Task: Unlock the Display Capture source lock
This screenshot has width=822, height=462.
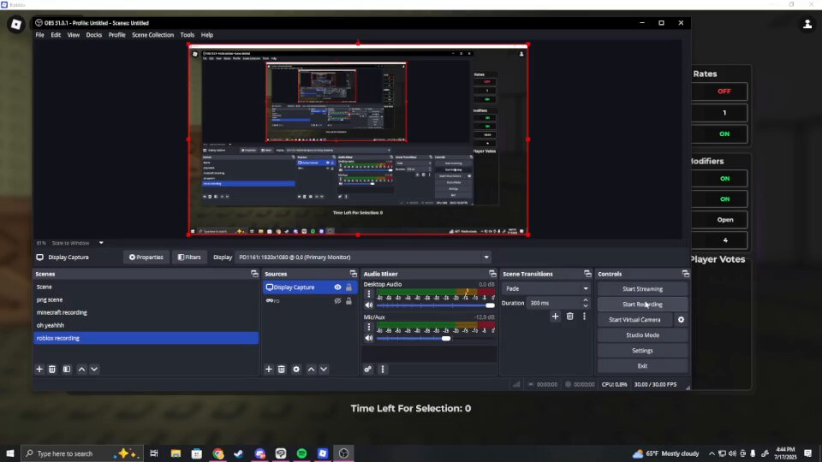Action: click(x=348, y=287)
